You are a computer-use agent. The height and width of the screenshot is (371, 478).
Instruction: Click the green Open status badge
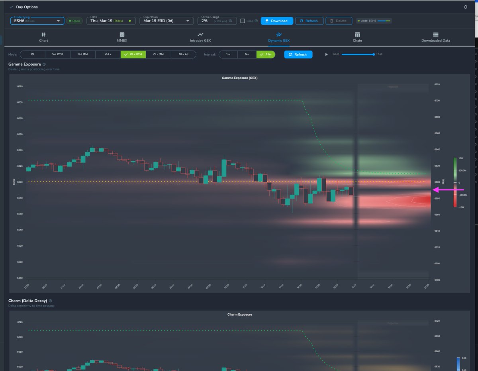(x=74, y=21)
